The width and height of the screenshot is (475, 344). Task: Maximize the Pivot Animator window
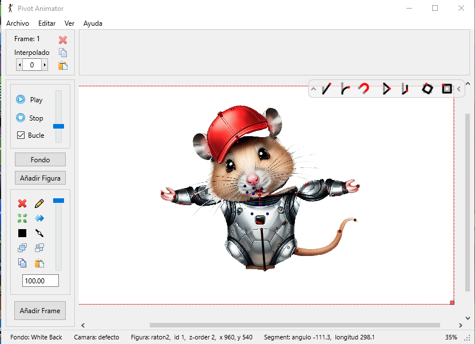(435, 8)
